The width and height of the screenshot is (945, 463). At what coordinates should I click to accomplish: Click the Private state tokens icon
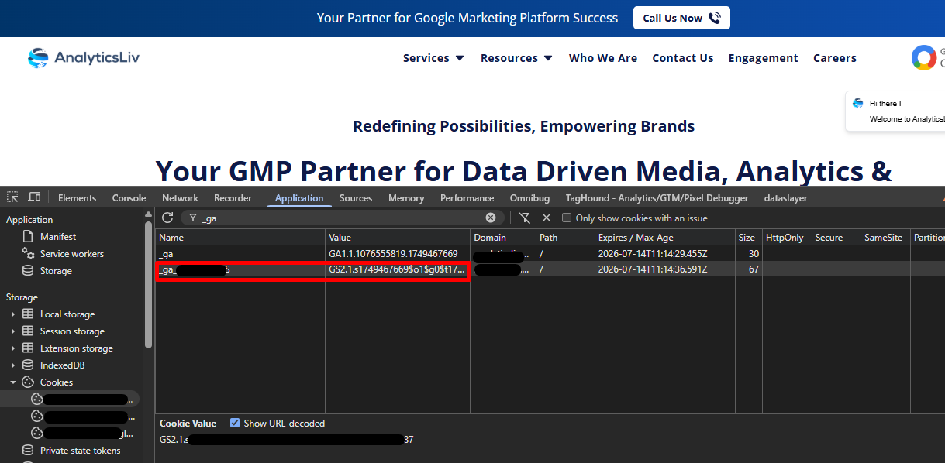pyautogui.click(x=28, y=450)
